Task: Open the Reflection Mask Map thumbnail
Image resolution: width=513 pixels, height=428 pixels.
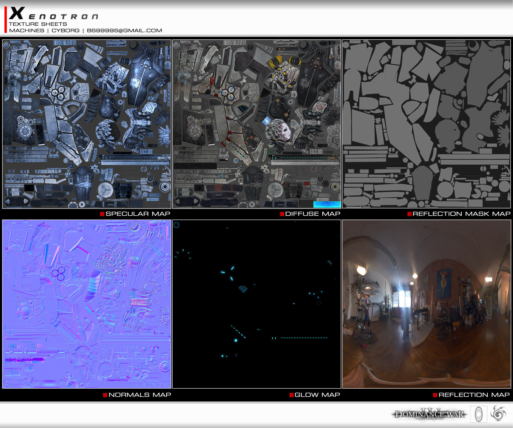Action: (427, 124)
